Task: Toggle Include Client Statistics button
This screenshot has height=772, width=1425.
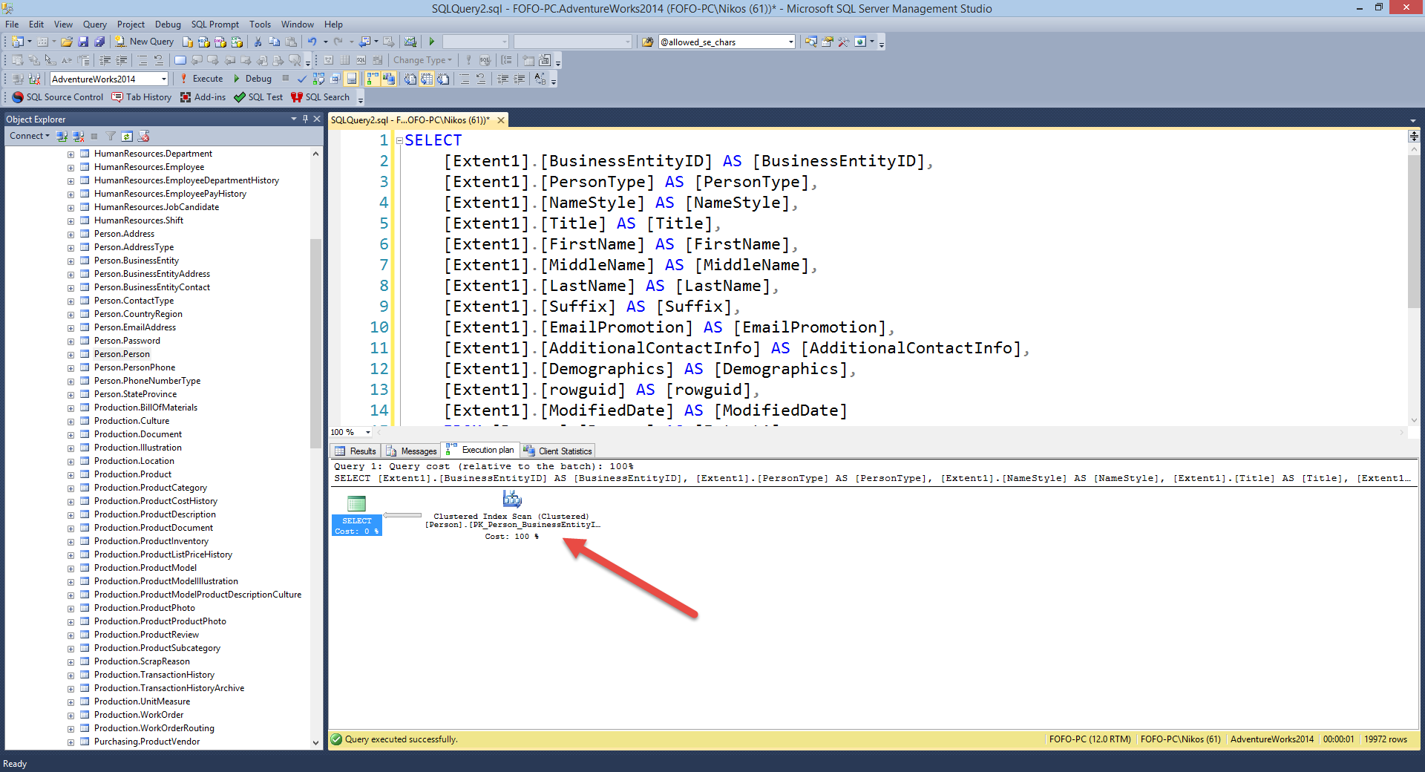Action: [x=389, y=79]
